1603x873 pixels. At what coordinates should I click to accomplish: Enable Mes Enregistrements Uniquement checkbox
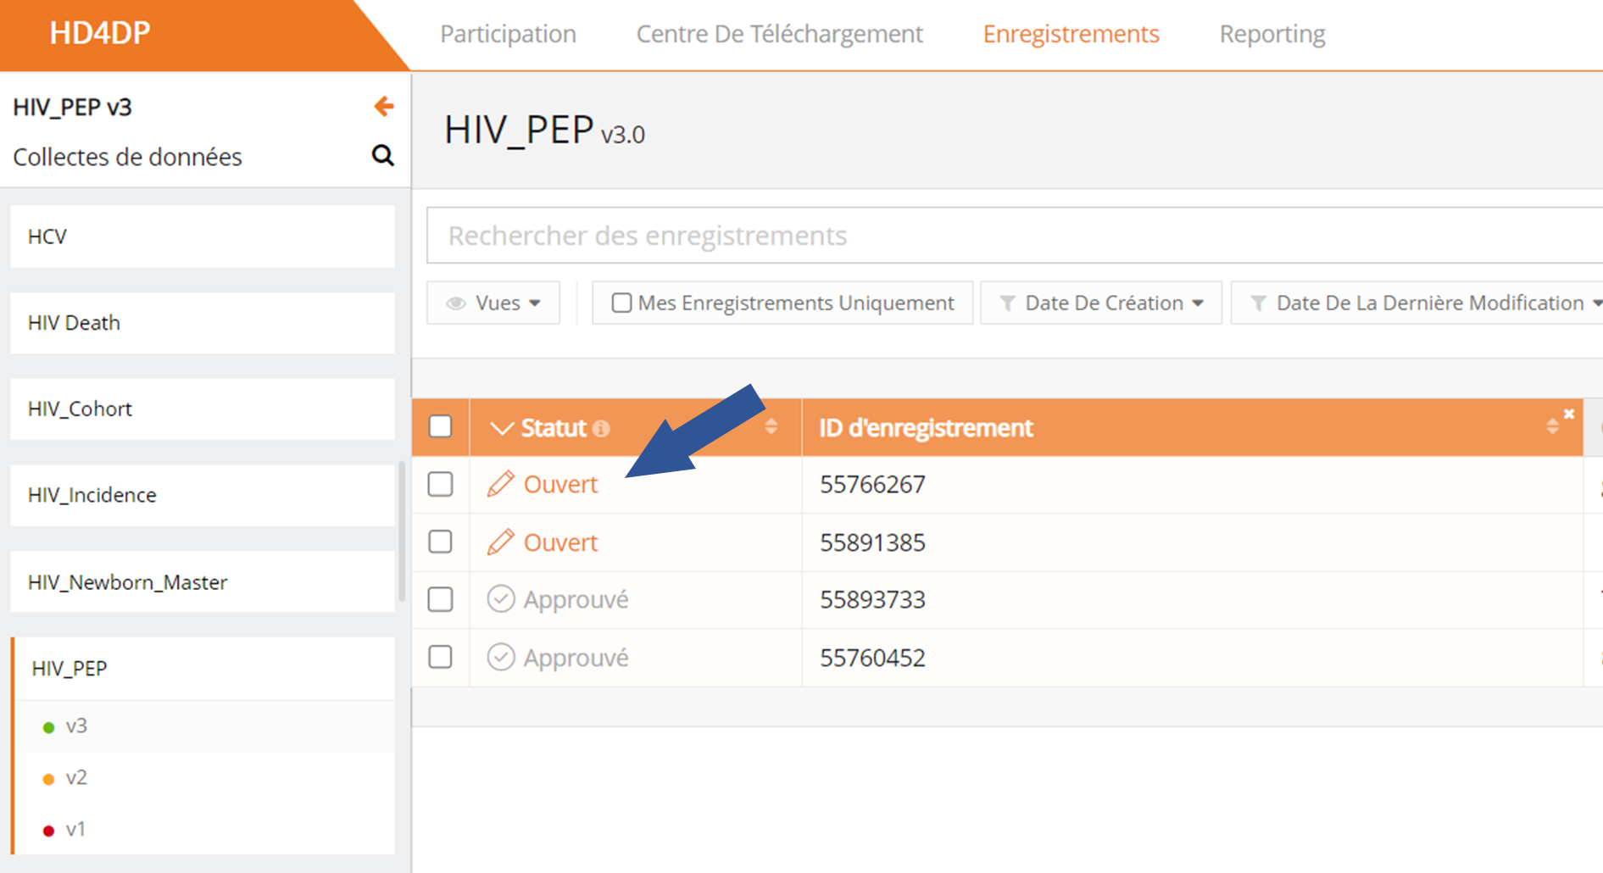pos(621,303)
